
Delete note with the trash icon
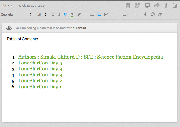[x=175, y=5]
